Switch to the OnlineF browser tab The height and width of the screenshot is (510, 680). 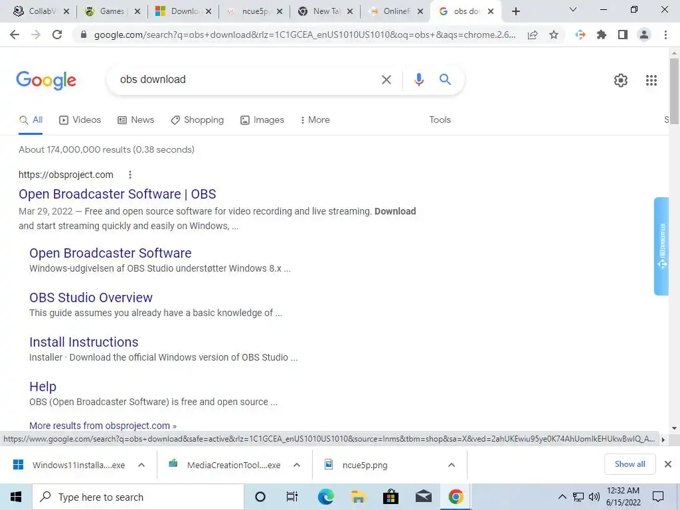tap(396, 11)
